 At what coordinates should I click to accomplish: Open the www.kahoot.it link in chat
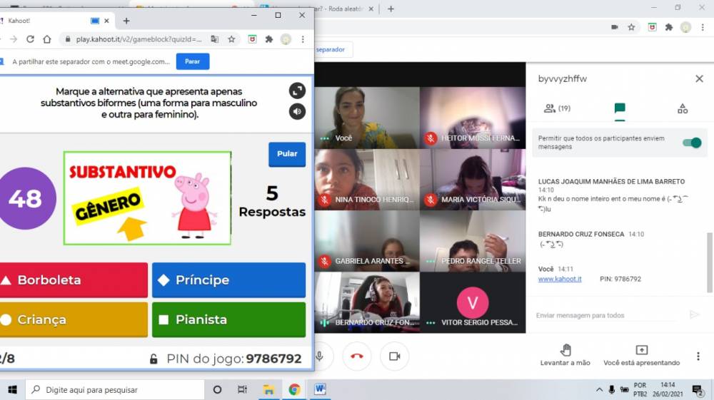coord(559,279)
